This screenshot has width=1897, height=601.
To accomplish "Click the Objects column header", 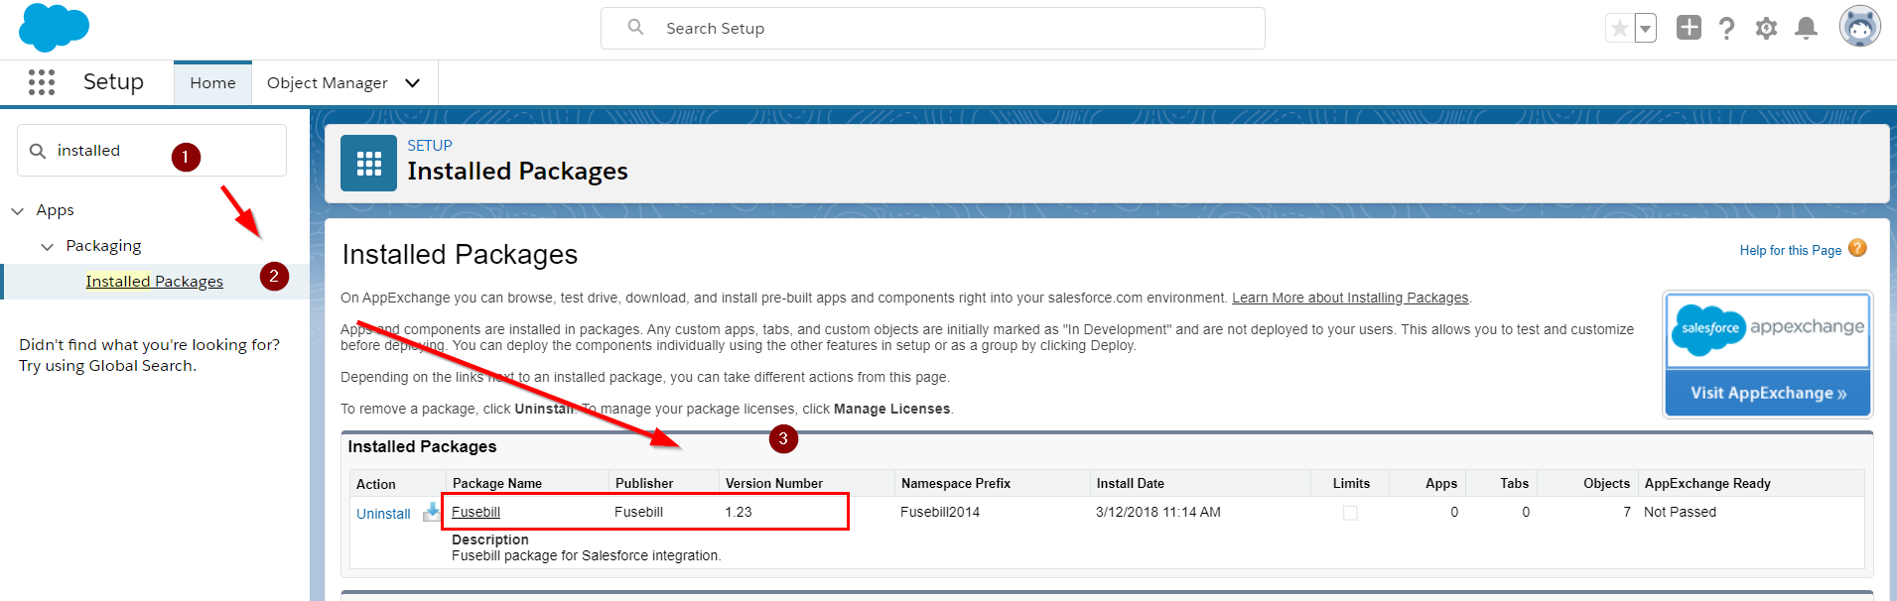I will (x=1606, y=483).
